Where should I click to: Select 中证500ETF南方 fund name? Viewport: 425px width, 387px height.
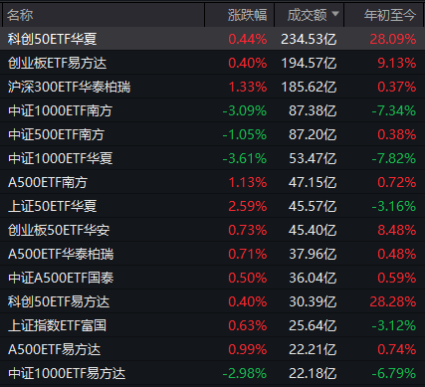(56, 134)
